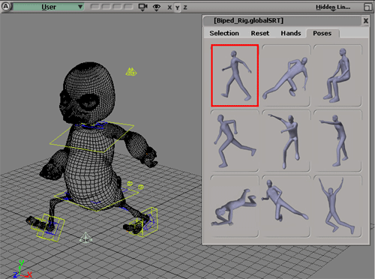Toggle the Y axis view button
The height and width of the screenshot is (279, 375).
178,7
